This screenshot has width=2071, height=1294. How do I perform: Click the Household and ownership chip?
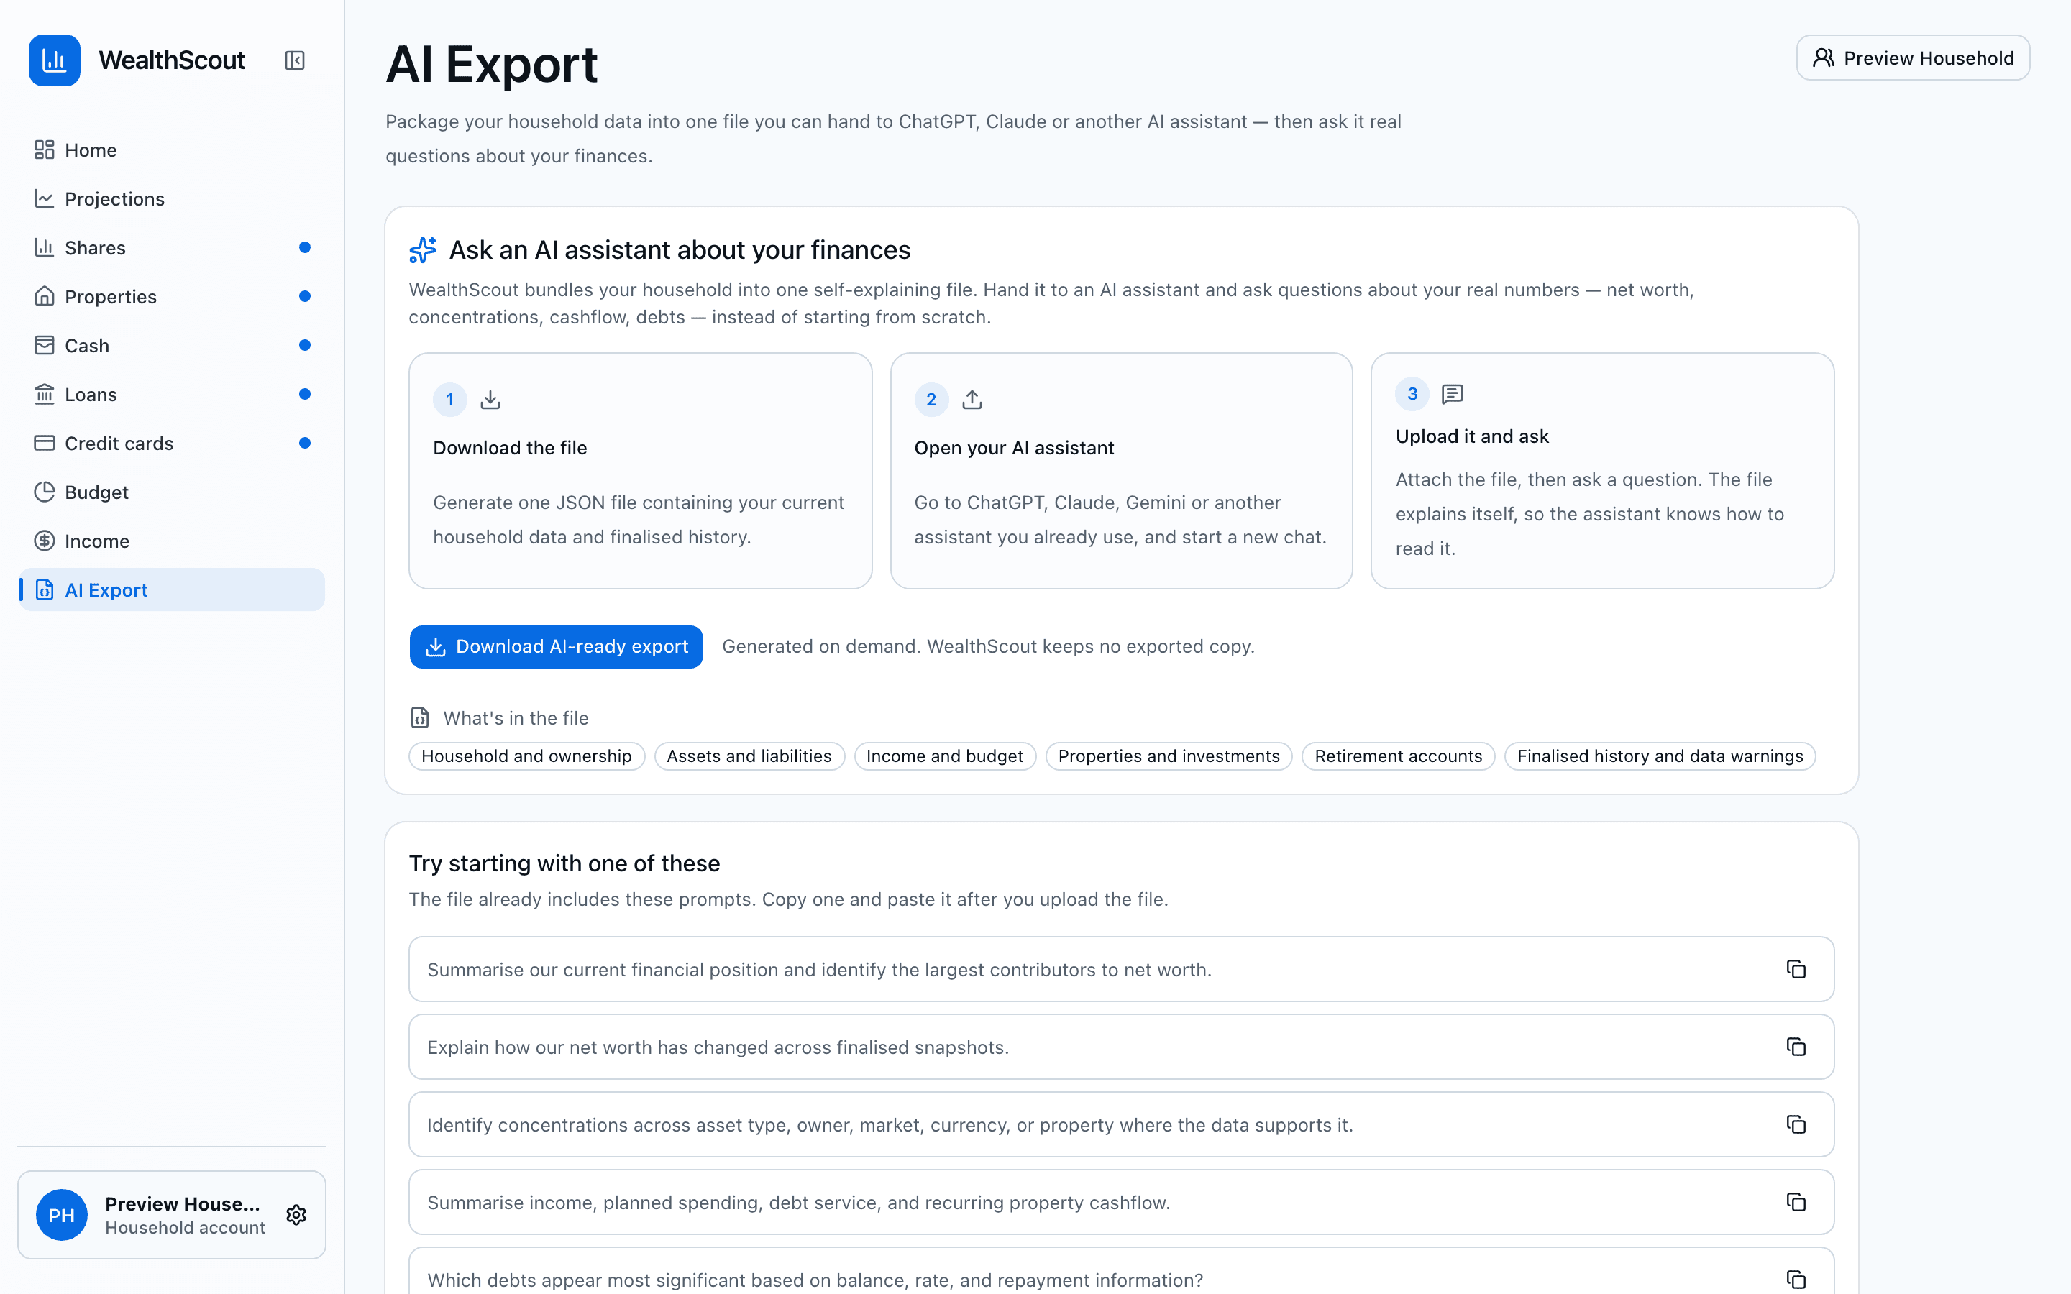(526, 756)
